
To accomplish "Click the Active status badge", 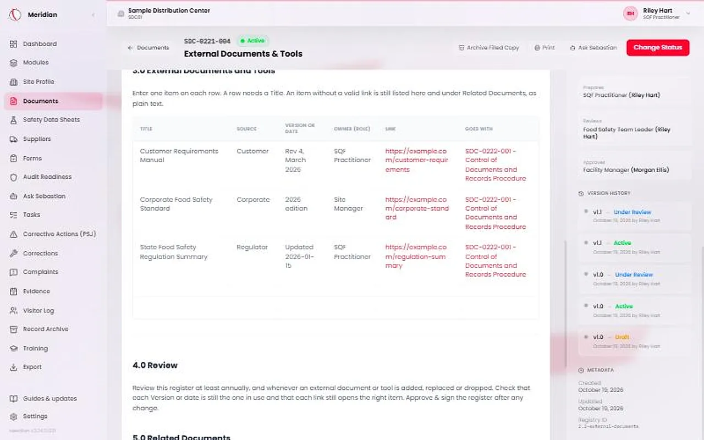I will (252, 41).
